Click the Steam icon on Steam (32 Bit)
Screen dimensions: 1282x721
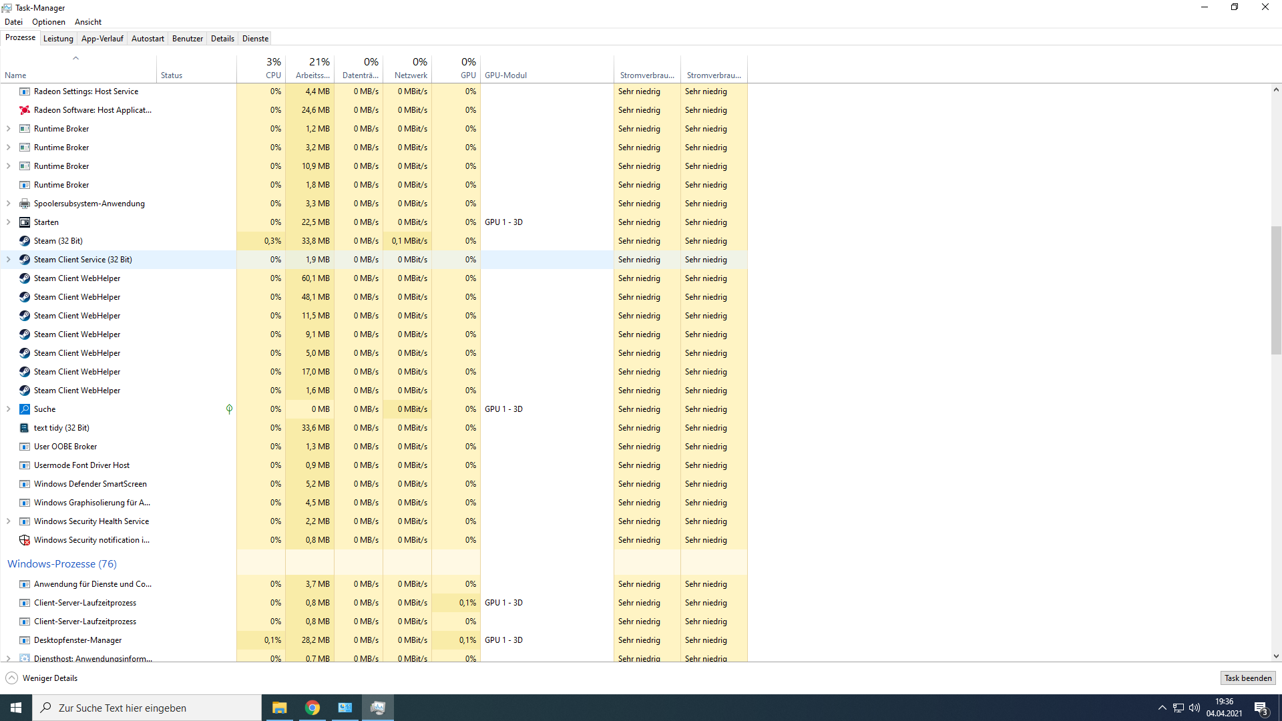(x=24, y=241)
